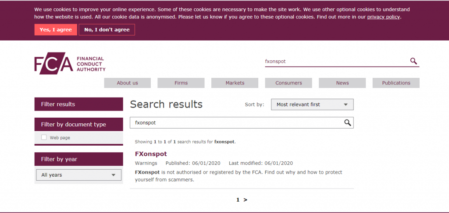Click the header search magnifier icon
449x213 pixels.
pos(413,61)
